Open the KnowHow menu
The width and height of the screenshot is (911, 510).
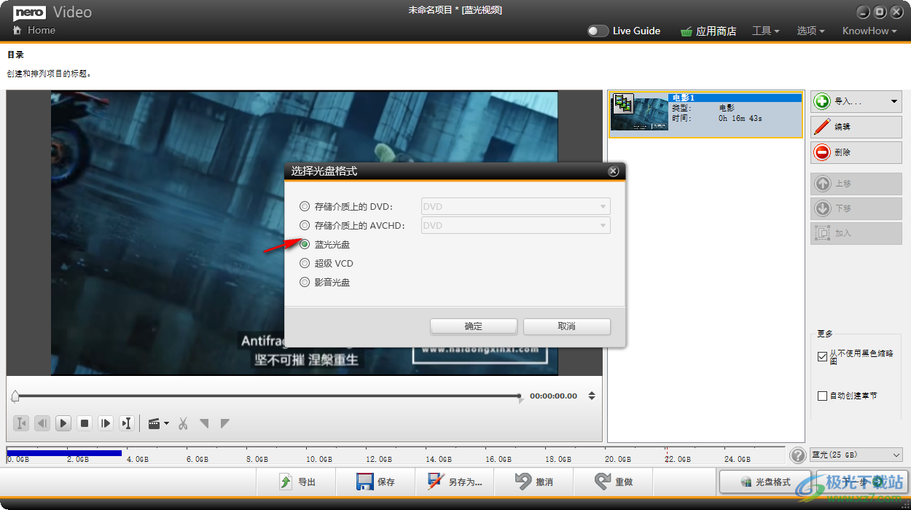(869, 31)
